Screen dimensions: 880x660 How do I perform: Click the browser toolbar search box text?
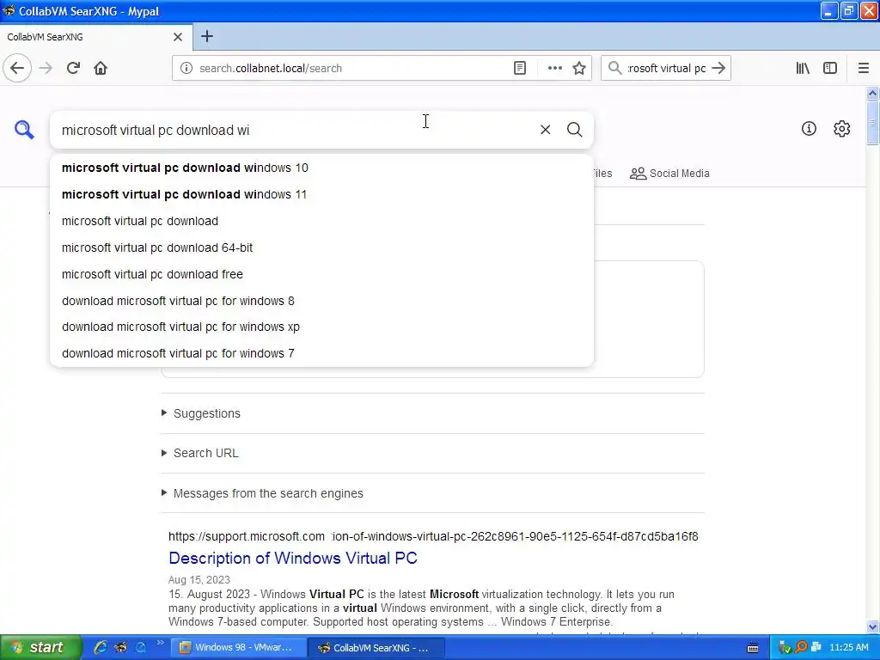(666, 68)
